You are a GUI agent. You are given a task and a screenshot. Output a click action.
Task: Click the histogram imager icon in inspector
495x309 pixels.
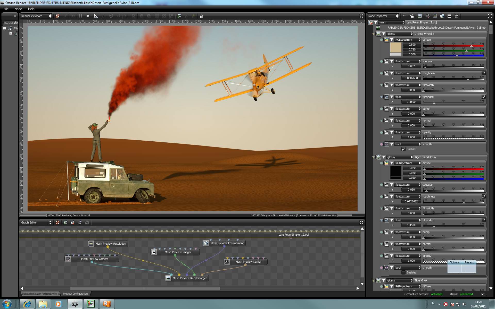tap(449, 16)
